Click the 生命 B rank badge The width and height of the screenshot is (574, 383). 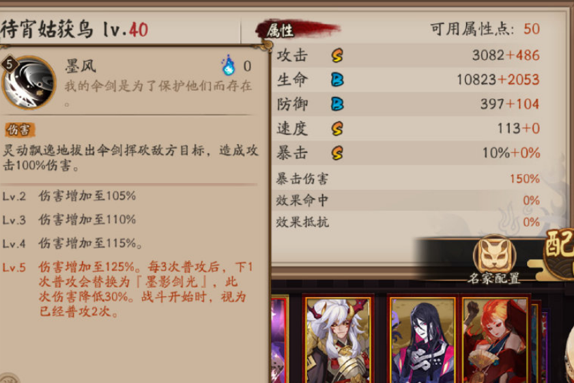tap(337, 80)
